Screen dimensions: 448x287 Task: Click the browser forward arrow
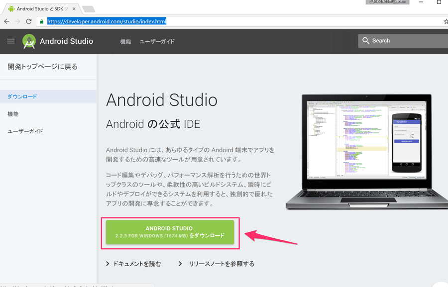[18, 21]
